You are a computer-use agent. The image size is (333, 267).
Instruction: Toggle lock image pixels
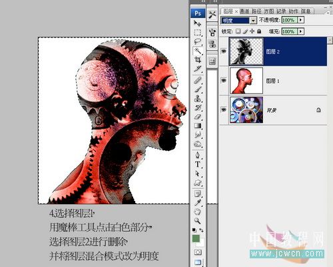tap(245, 31)
